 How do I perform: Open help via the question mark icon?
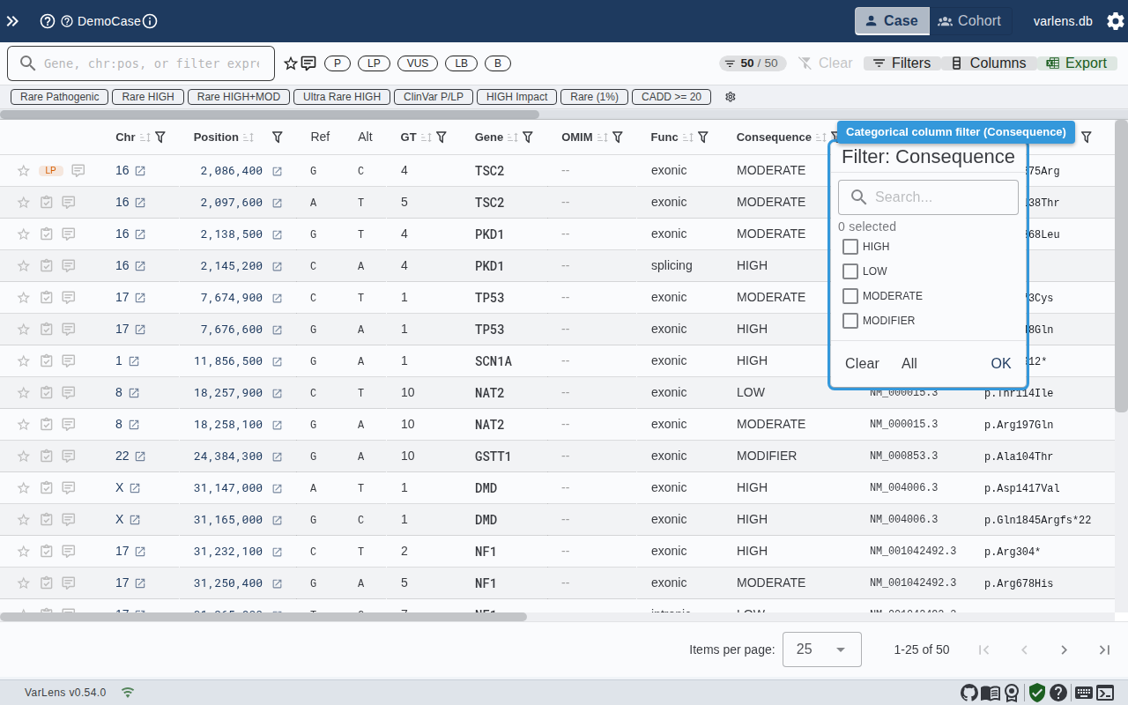click(1058, 693)
